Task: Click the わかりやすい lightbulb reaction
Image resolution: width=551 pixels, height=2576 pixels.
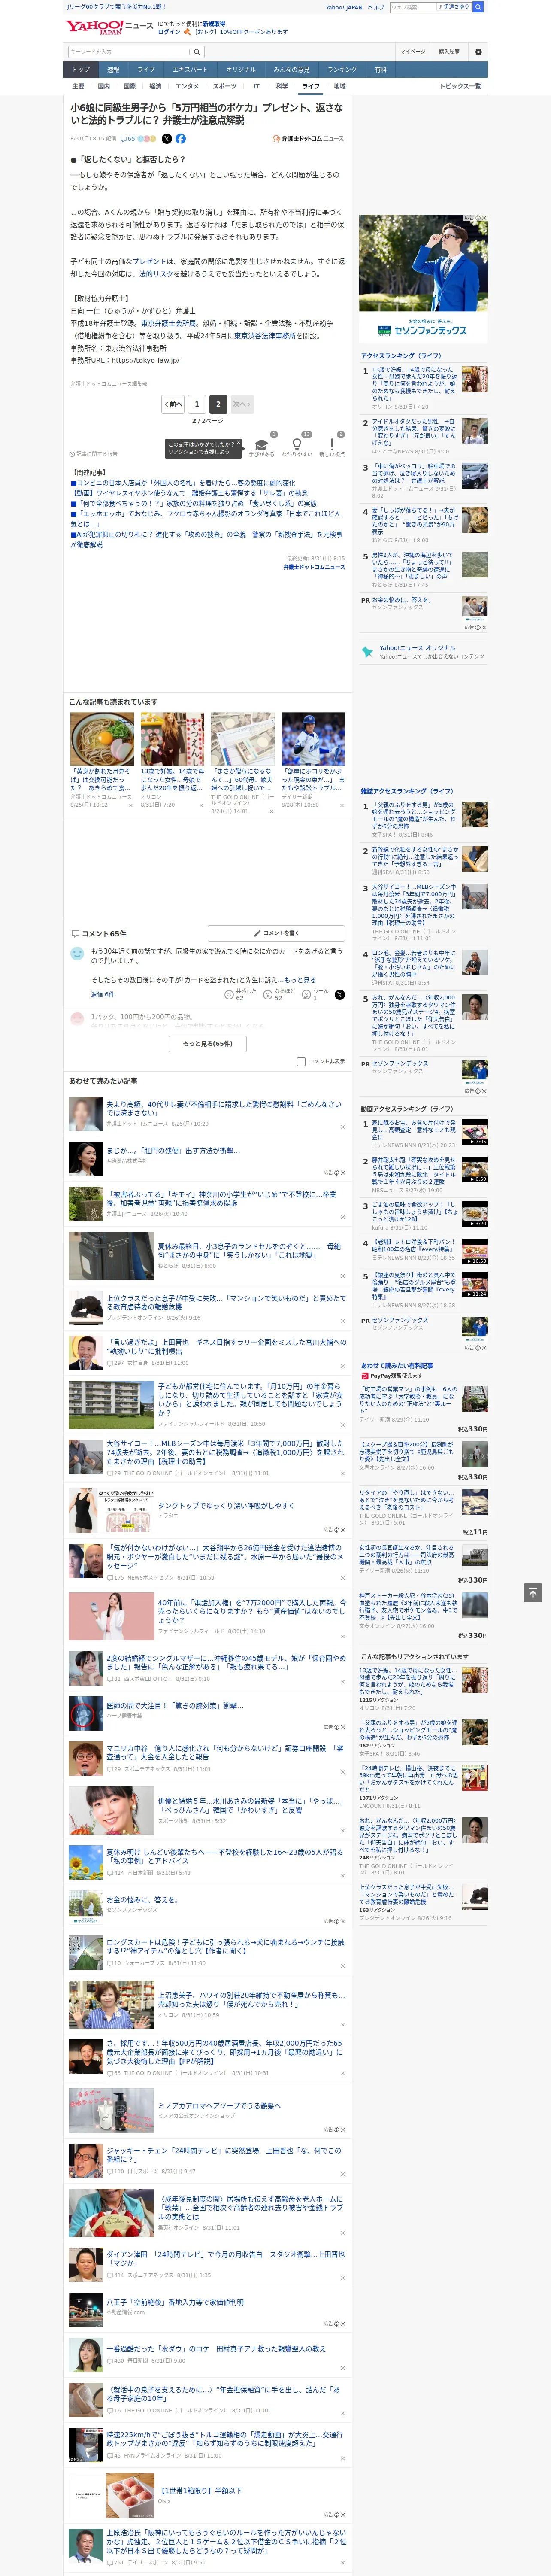Action: point(297,446)
